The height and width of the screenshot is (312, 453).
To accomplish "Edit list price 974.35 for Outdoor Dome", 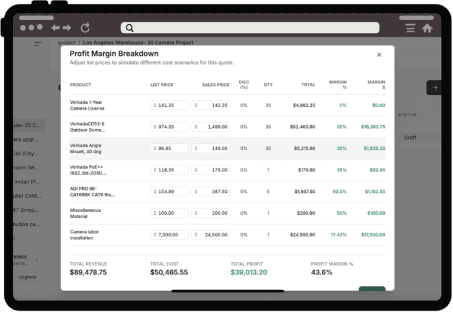I will pyautogui.click(x=170, y=127).
